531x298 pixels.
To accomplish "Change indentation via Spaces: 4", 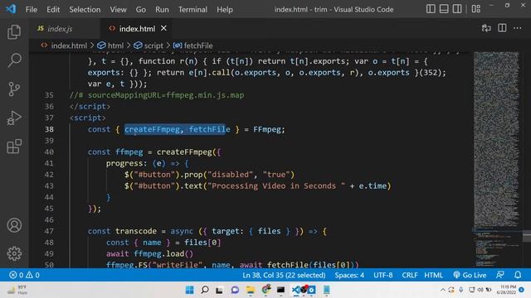I will click(349, 275).
